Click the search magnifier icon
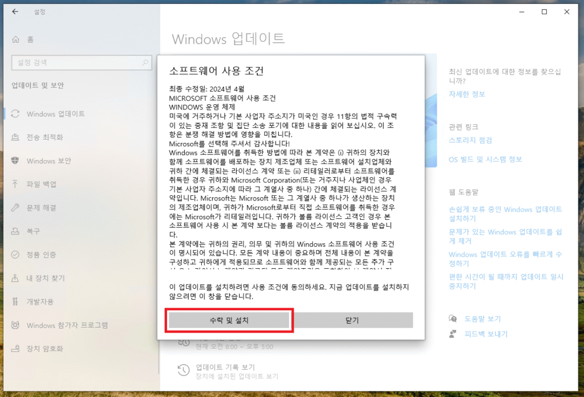This screenshot has width=584, height=397. (145, 62)
